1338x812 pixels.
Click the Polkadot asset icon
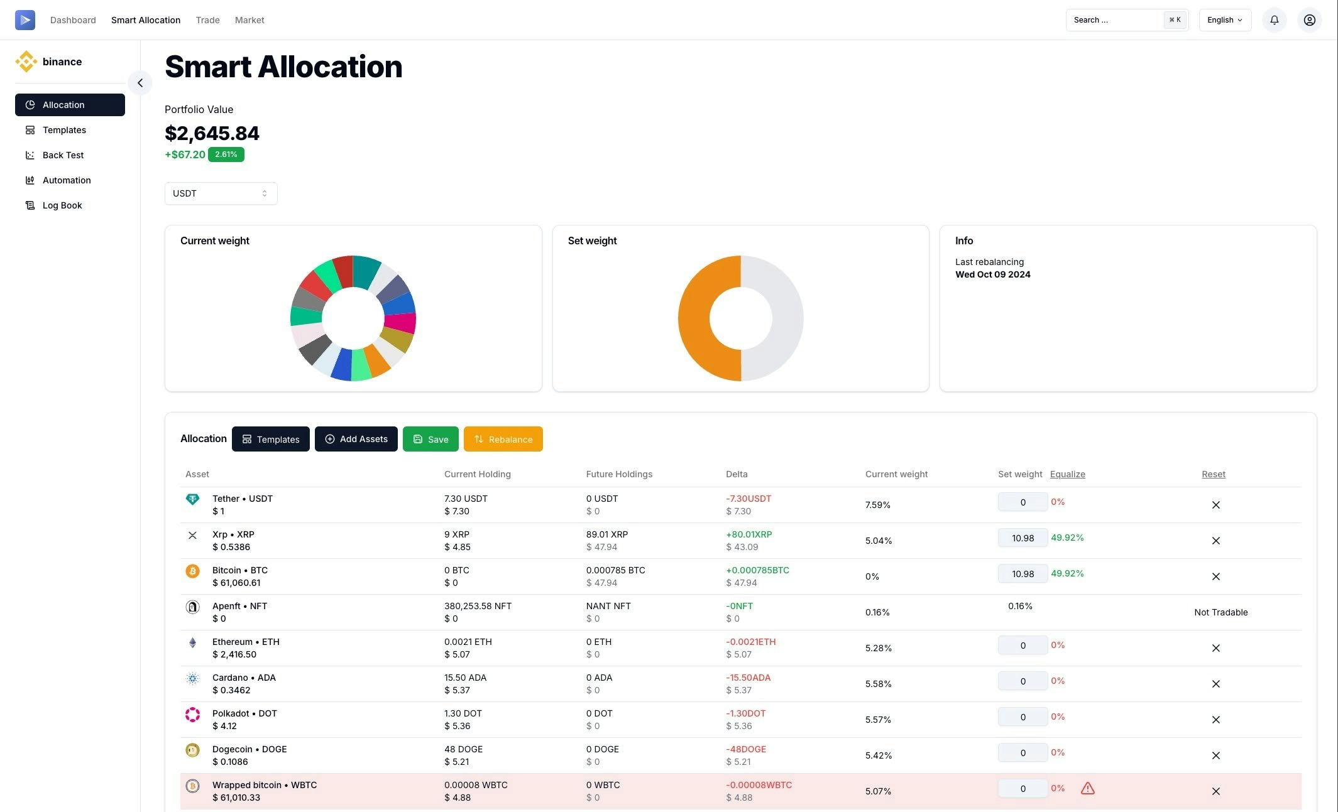[192, 714]
